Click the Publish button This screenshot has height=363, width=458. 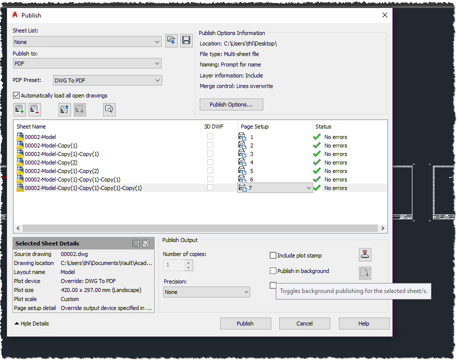[x=245, y=323]
